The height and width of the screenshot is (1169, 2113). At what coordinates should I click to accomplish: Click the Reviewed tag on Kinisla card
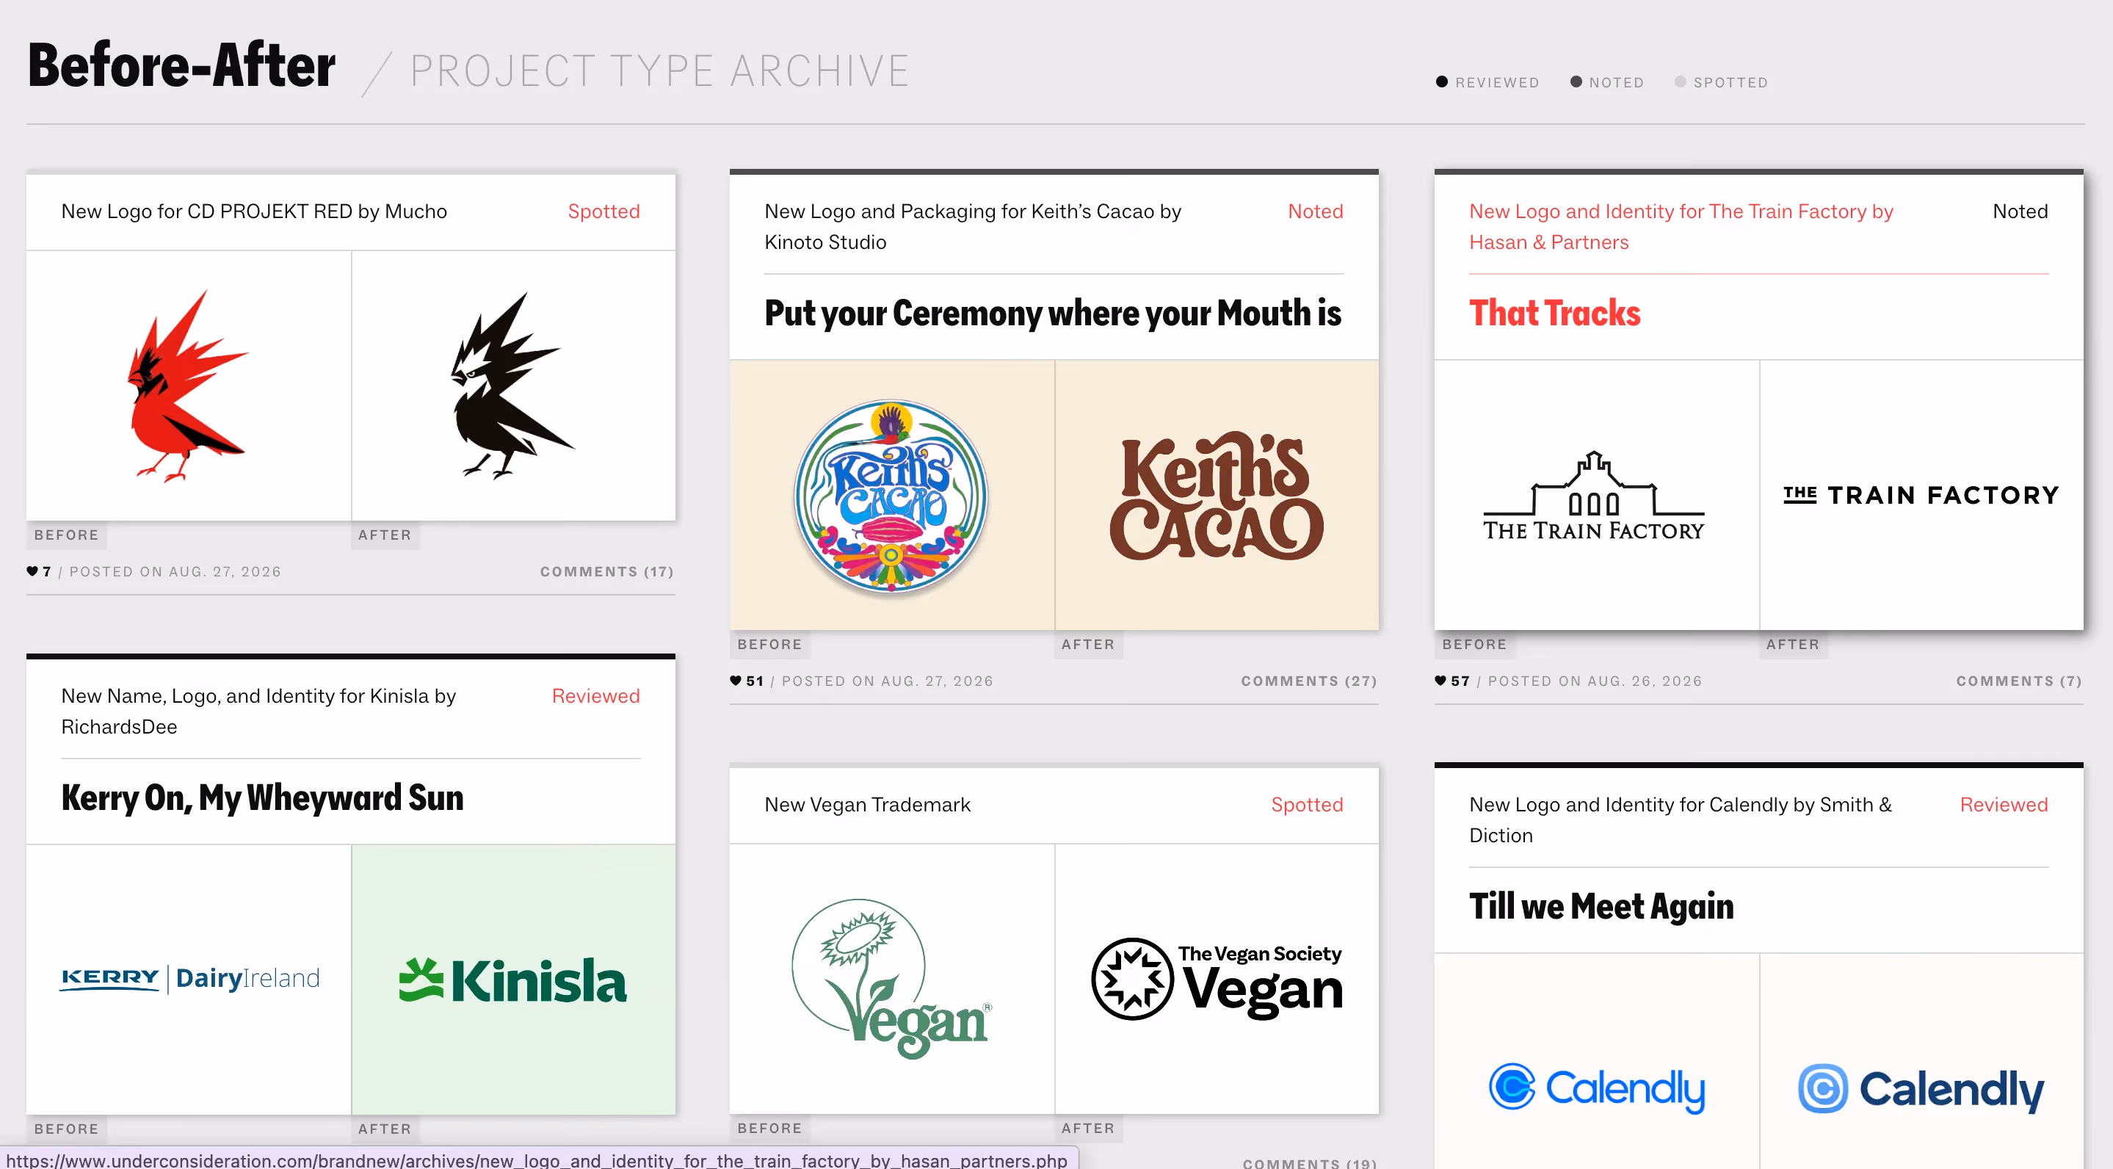tap(595, 695)
